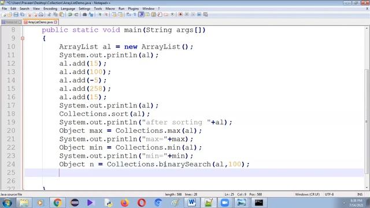Save the file with the Save toolbar icon
370x208 pixels.
(16, 14)
